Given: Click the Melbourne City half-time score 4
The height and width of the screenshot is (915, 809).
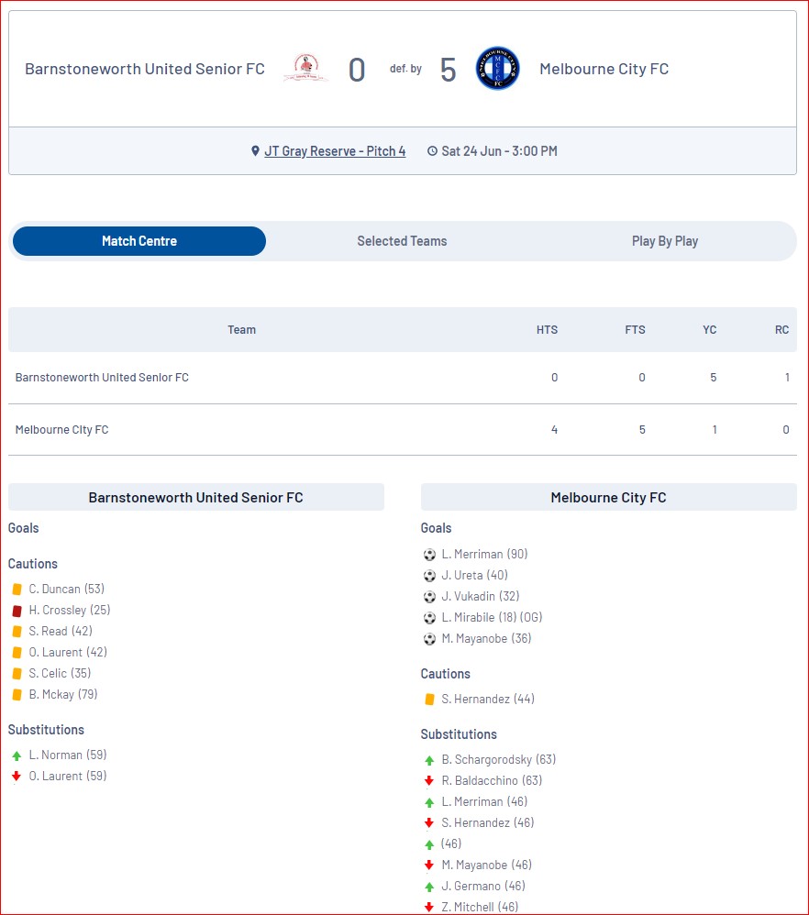Looking at the screenshot, I should click(555, 430).
